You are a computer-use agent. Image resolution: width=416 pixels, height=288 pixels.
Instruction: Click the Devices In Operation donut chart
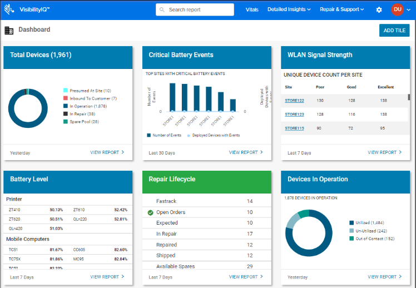click(x=309, y=233)
